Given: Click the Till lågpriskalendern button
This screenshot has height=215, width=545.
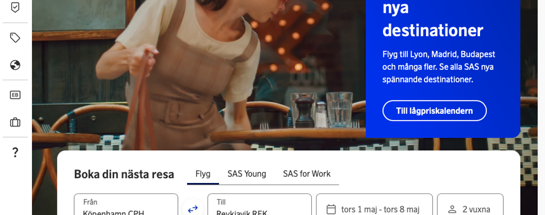Looking at the screenshot, I should [x=435, y=111].
